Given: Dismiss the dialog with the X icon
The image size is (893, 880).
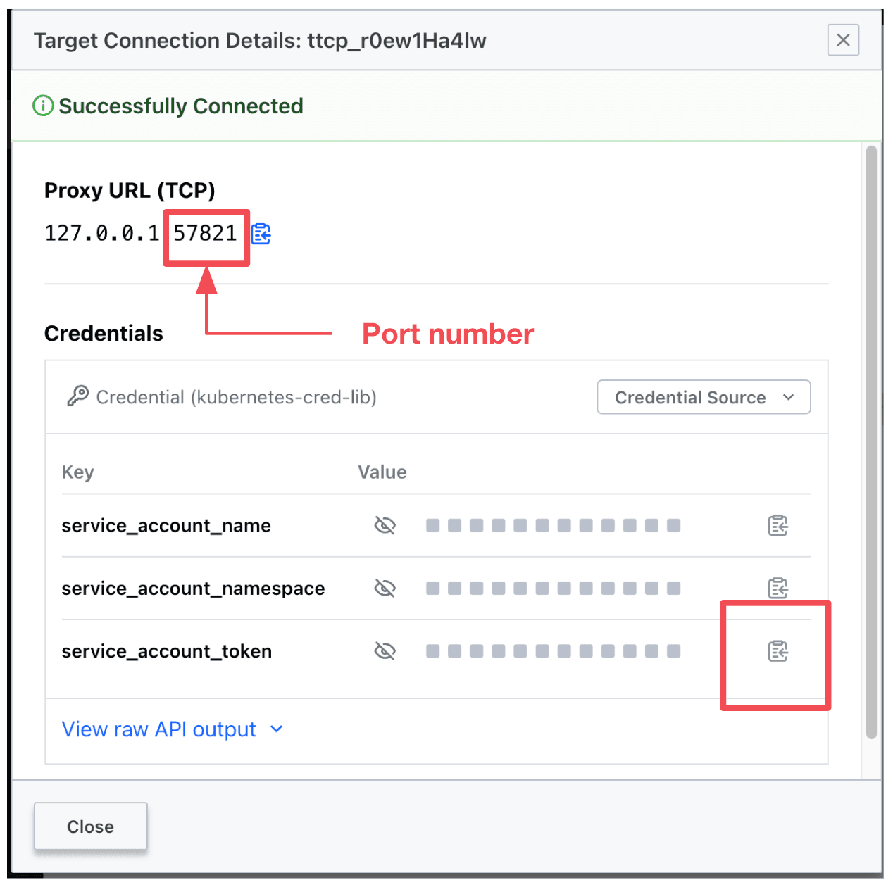Looking at the screenshot, I should click(x=843, y=40).
